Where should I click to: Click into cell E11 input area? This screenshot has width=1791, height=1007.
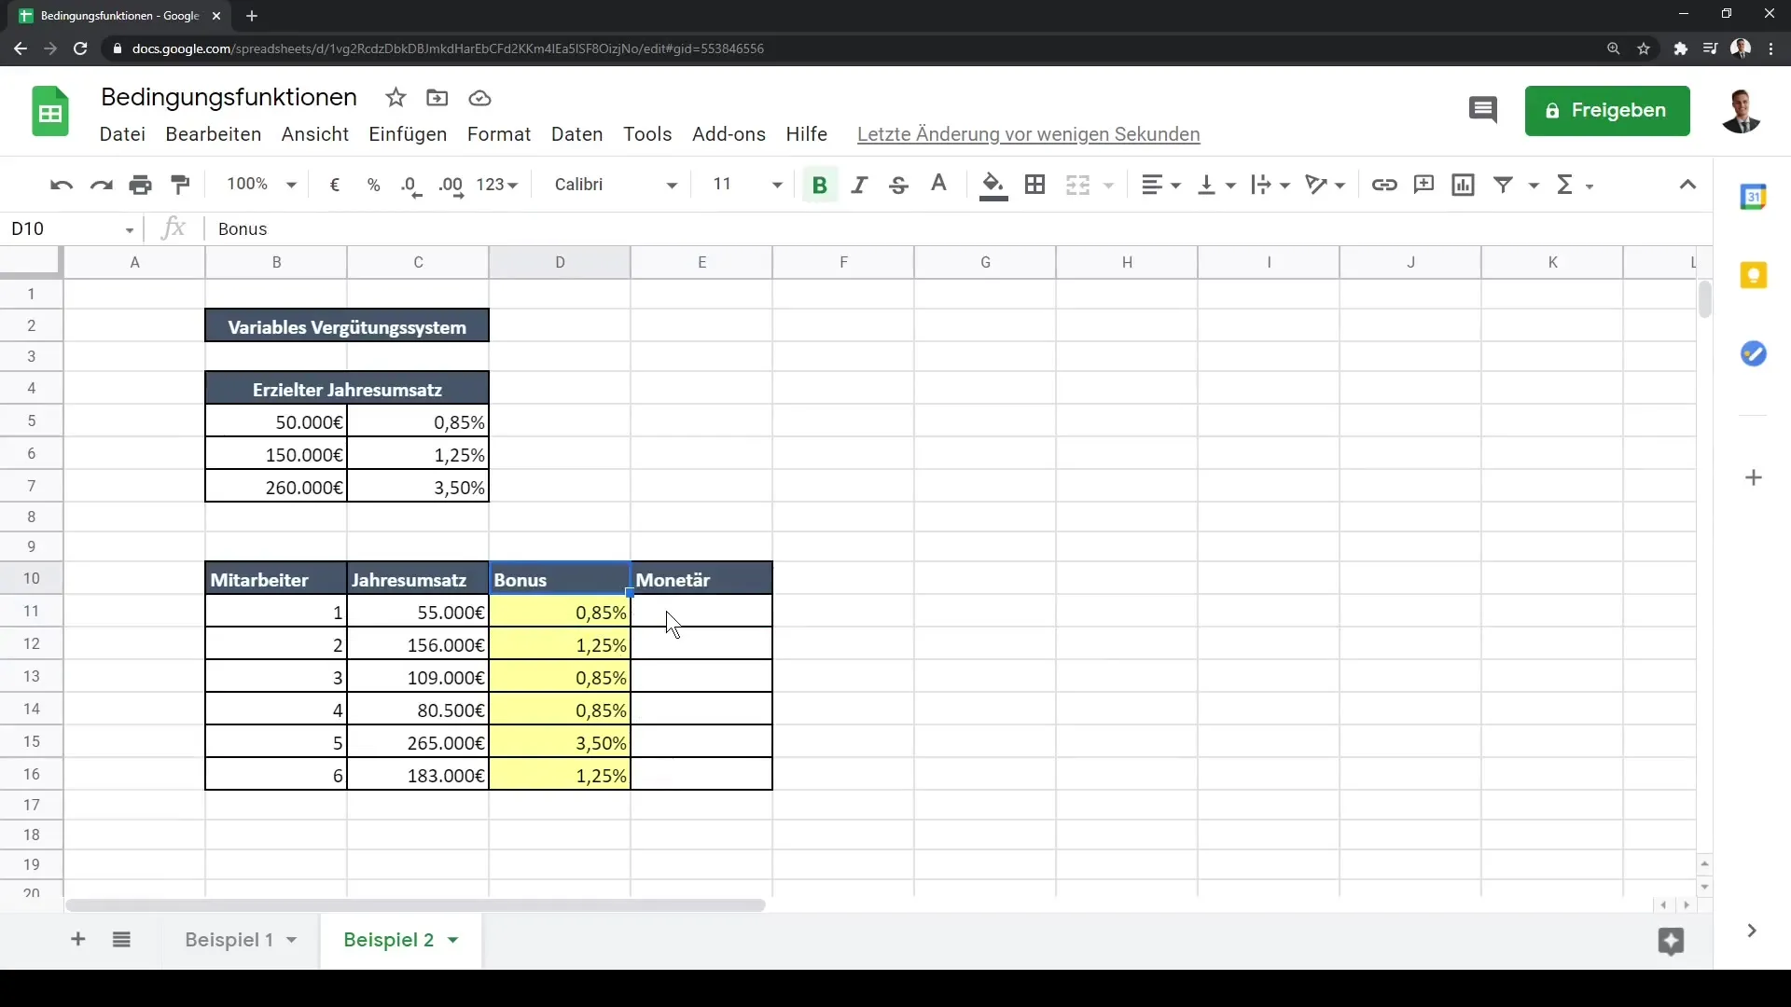[x=701, y=613]
